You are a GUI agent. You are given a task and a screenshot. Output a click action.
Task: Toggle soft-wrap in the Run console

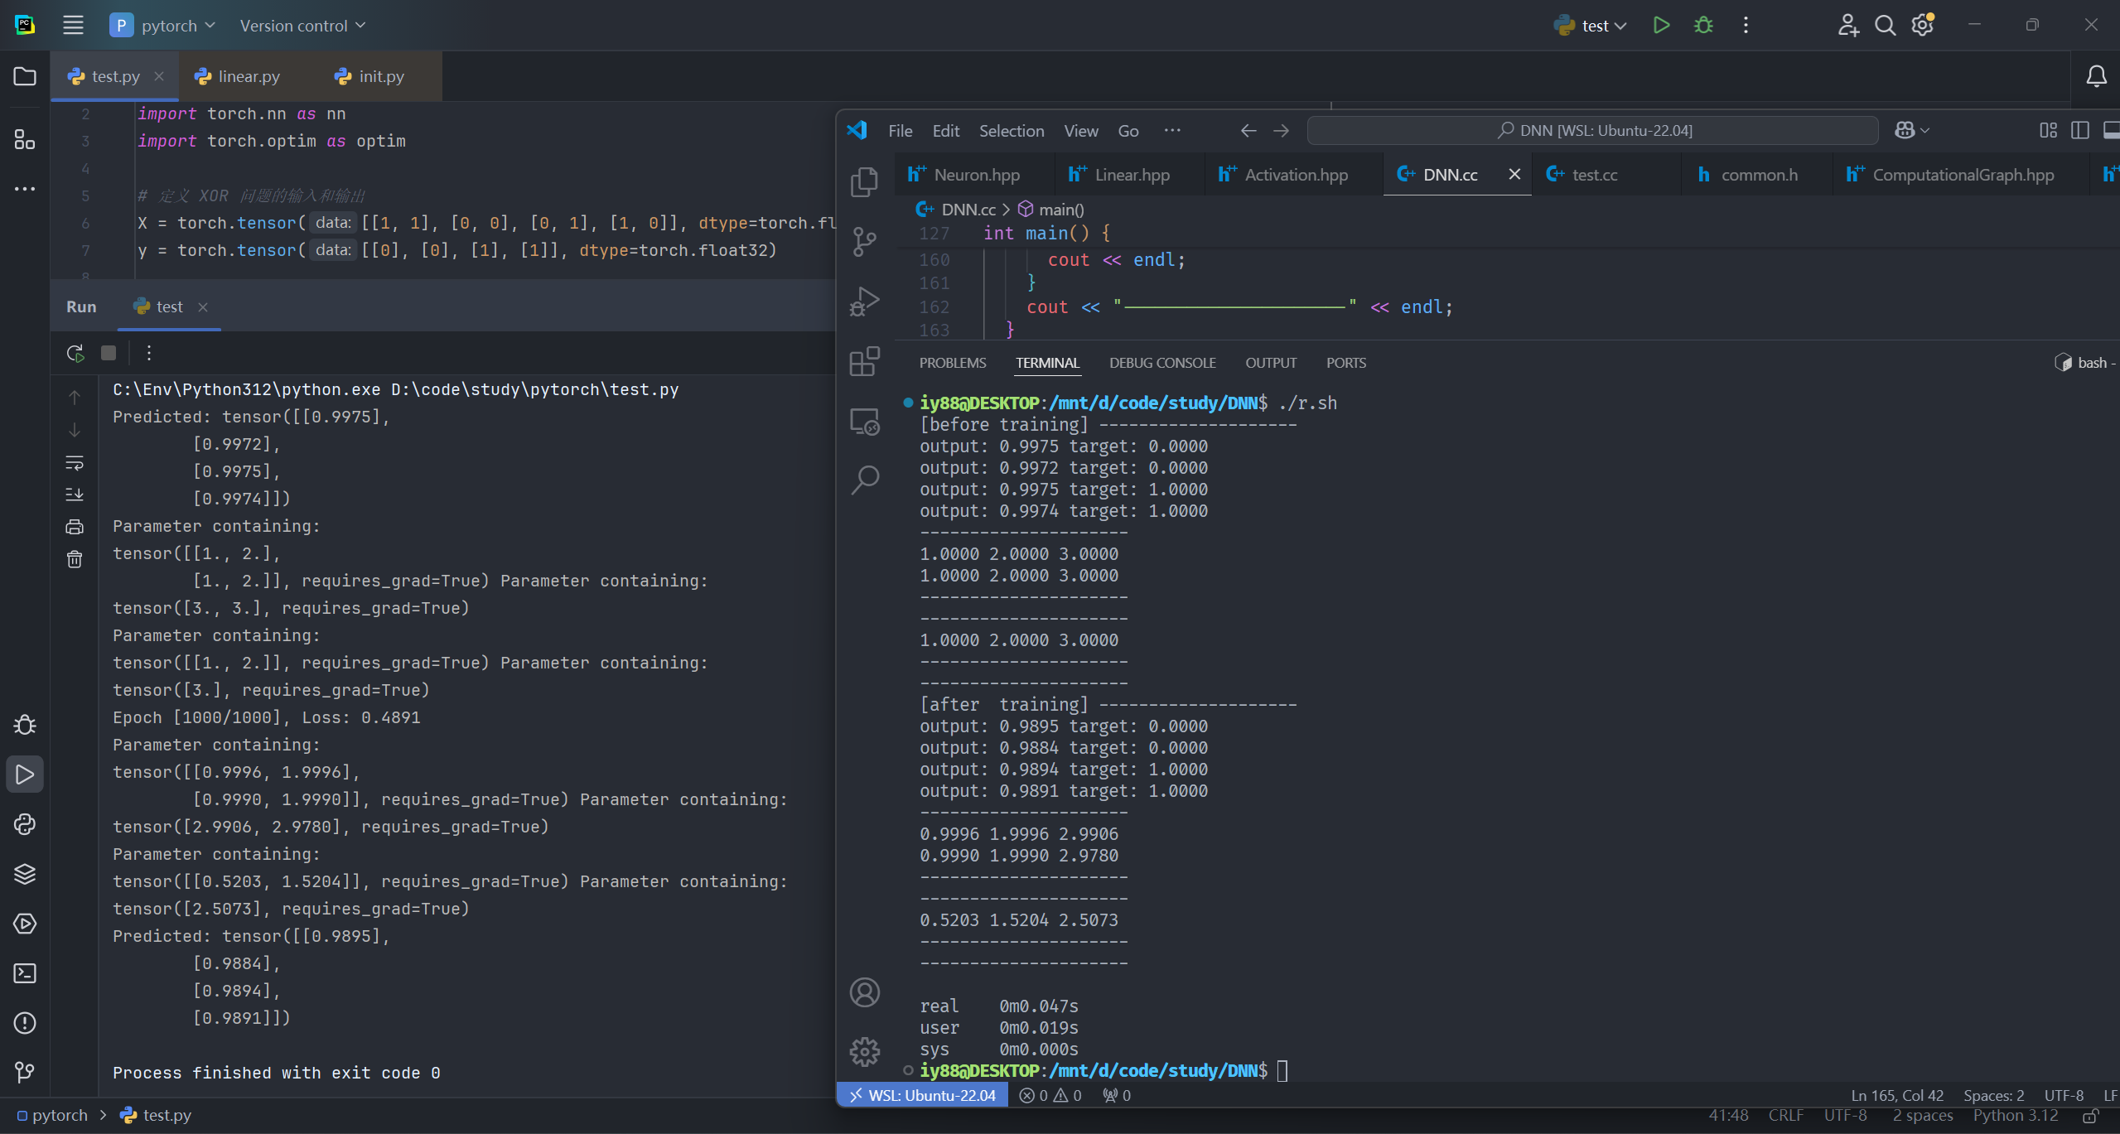click(75, 462)
